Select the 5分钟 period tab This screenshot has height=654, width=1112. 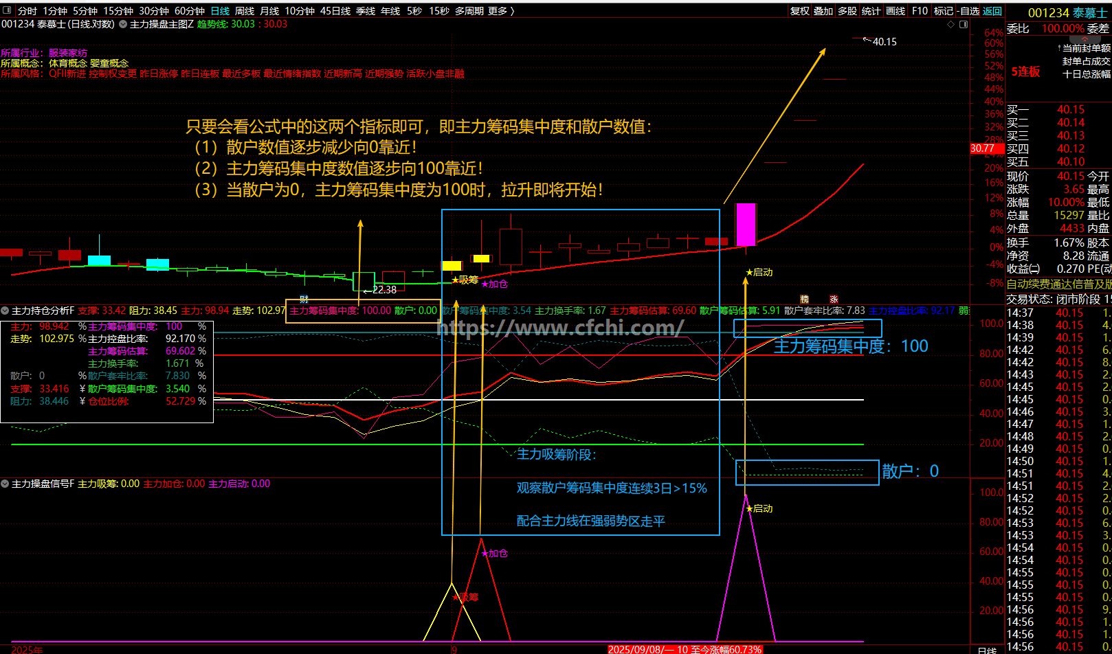point(85,11)
